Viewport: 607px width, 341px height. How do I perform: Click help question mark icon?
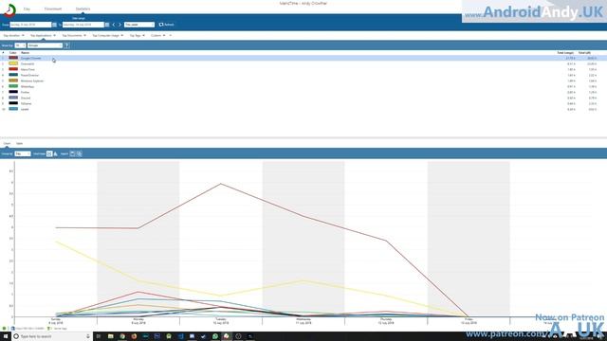[x=66, y=45]
